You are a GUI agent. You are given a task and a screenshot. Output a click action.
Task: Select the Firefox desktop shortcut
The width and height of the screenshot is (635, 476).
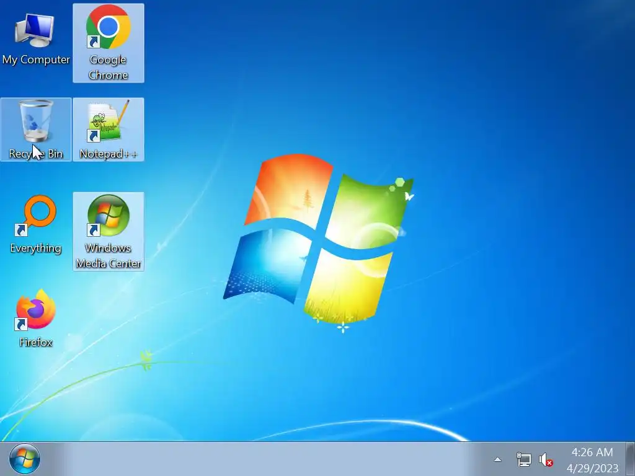35,318
